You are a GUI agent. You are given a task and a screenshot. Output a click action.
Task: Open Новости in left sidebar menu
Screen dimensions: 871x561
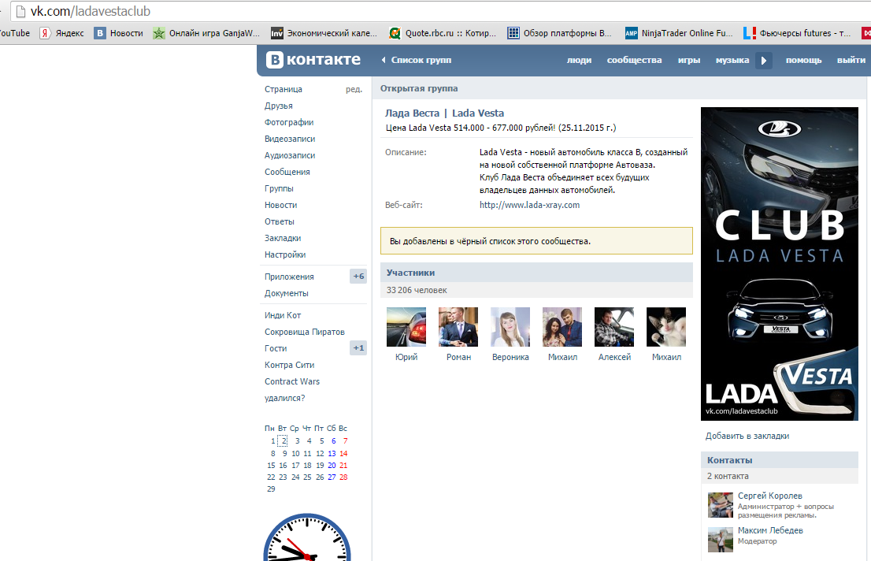280,205
